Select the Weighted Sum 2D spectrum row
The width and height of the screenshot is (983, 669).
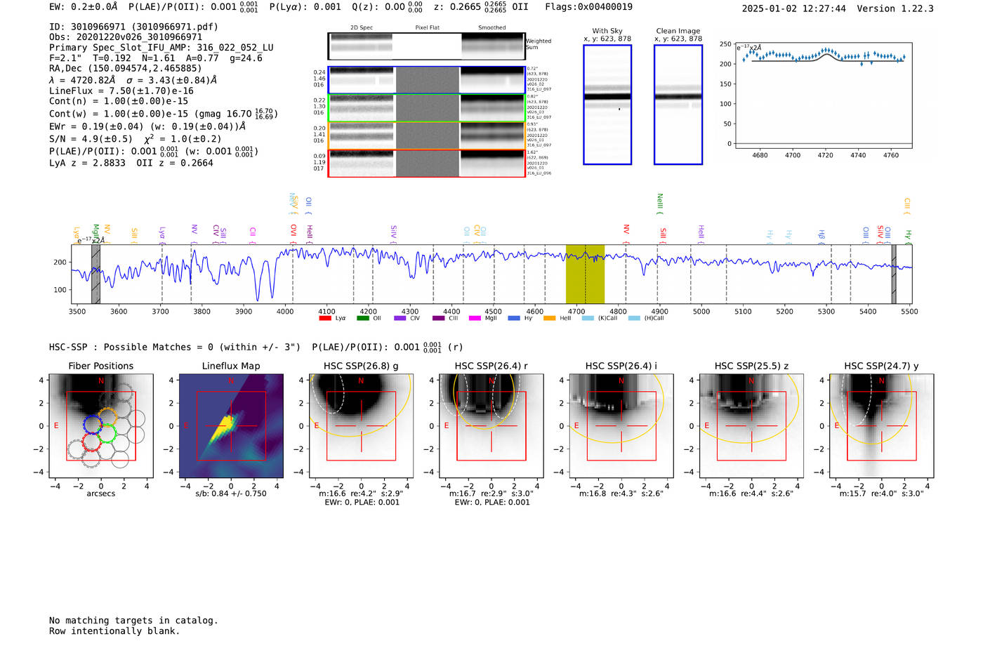[426, 46]
